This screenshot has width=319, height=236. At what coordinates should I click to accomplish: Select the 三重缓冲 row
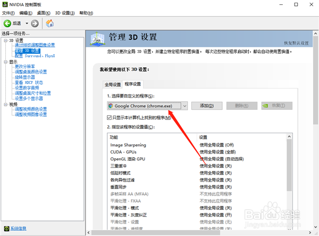tap(197, 166)
